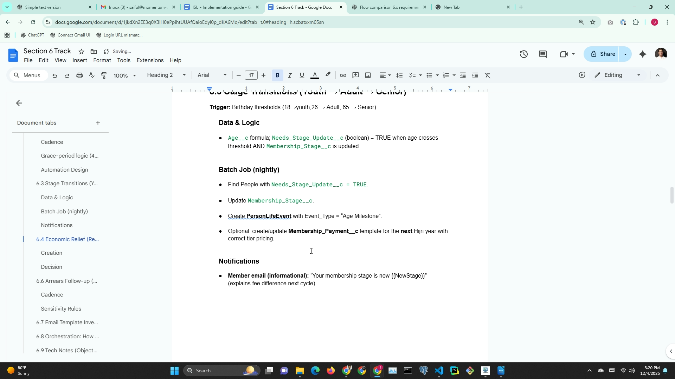Click the font size input field
675x379 pixels.
[x=251, y=75]
